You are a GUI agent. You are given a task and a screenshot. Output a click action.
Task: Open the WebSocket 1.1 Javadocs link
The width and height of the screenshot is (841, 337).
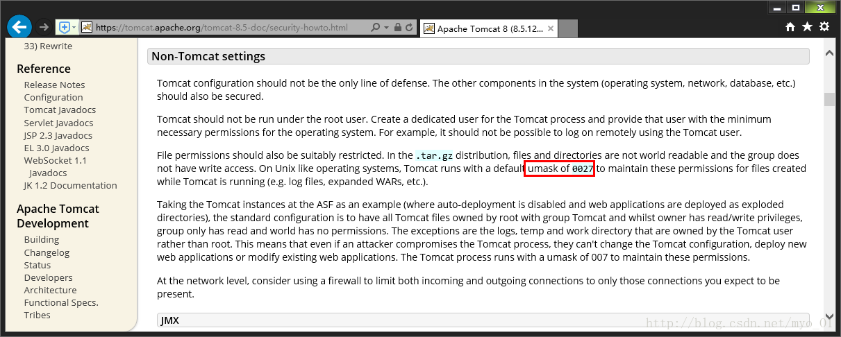pos(56,166)
